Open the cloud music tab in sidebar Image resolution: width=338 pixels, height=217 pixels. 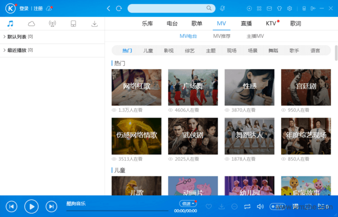tap(31, 24)
